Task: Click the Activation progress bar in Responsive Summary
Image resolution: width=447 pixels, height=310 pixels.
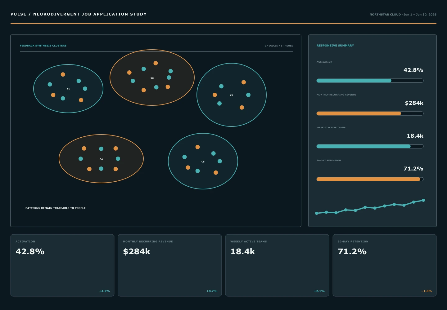Action: 370,81
